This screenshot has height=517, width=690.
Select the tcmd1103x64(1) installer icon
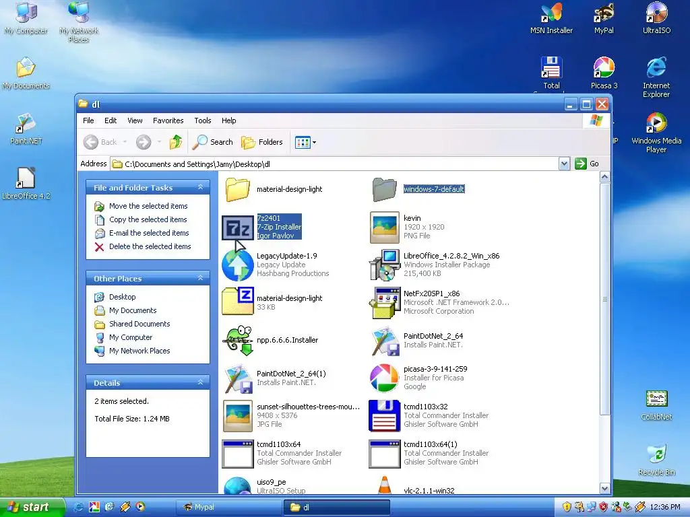pos(384,454)
